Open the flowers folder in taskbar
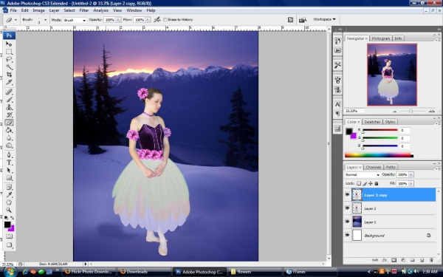This screenshot has width=443, height=277. [x=255, y=272]
